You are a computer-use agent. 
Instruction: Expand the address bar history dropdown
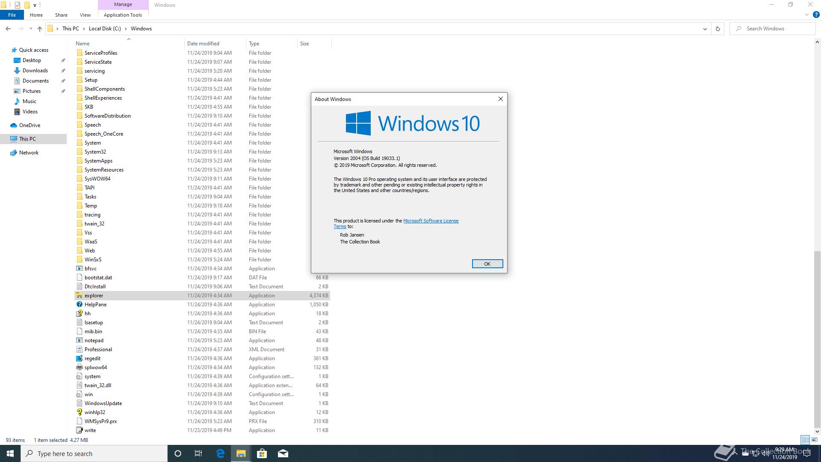point(705,29)
